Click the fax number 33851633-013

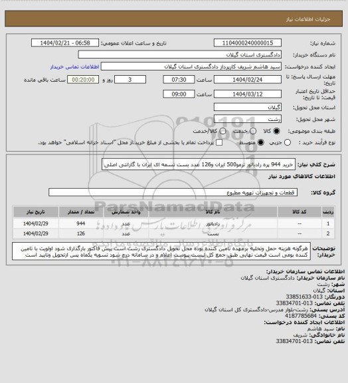coord(304,297)
